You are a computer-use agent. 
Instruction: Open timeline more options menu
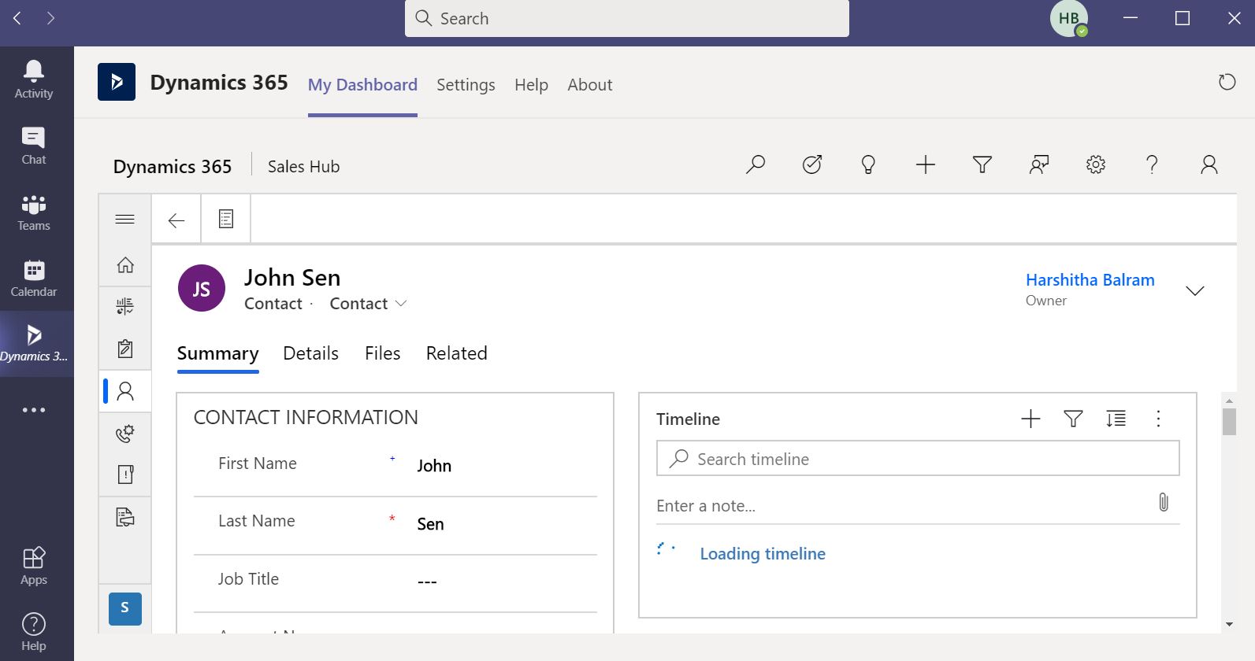click(1157, 419)
